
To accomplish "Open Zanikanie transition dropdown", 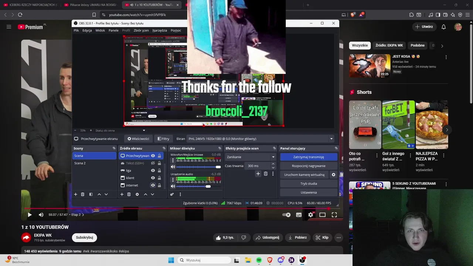I will pyautogui.click(x=251, y=157).
